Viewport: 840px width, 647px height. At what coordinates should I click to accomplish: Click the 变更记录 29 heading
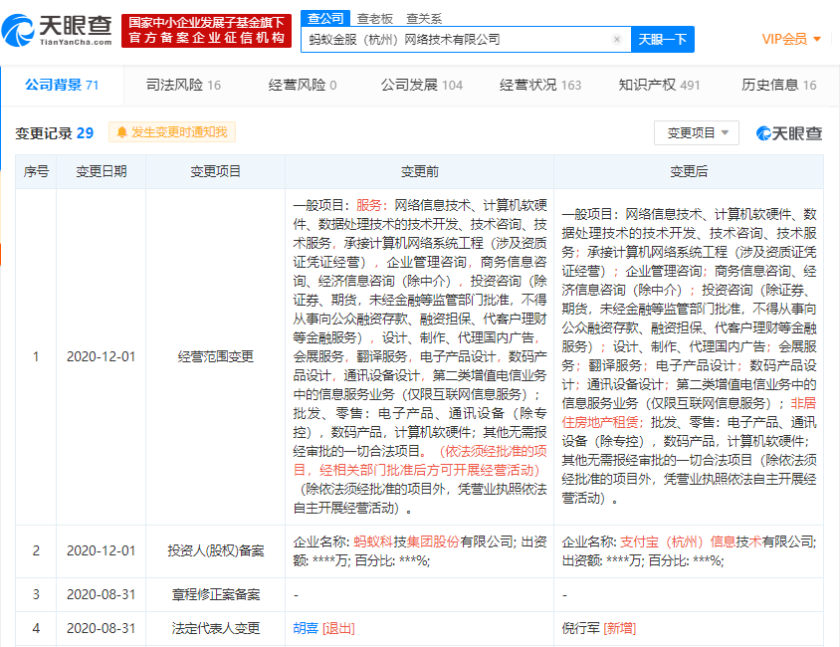pyautogui.click(x=54, y=132)
